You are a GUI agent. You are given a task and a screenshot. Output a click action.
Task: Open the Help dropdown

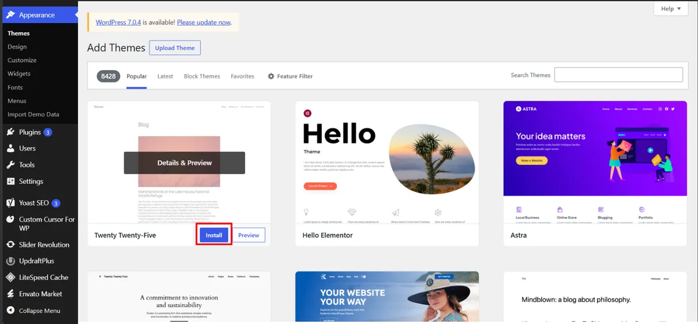coord(670,9)
